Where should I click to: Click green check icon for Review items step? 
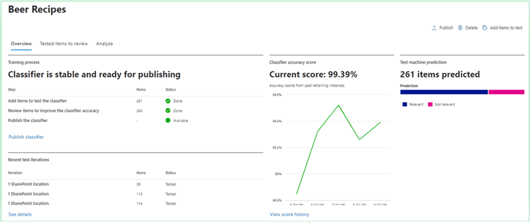[168, 110]
